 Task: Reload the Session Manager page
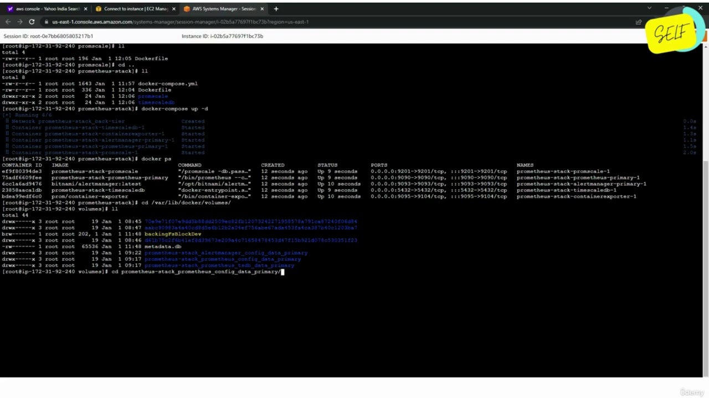[32, 22]
